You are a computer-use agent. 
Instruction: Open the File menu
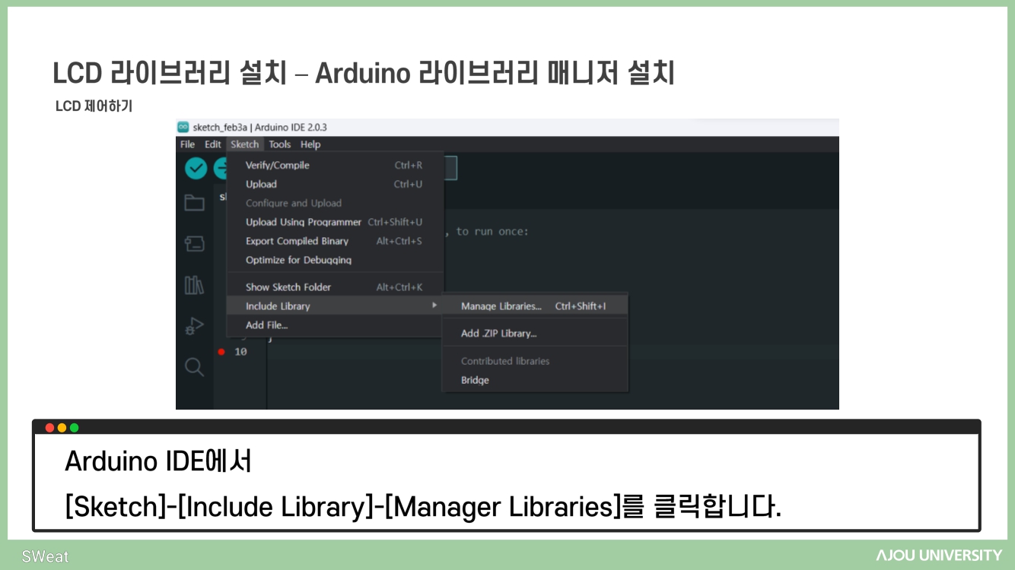(187, 144)
